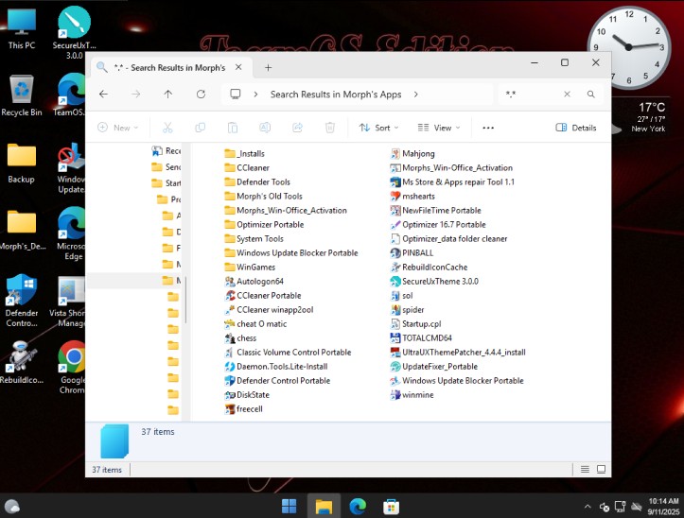Open the System Tools folder
684x518 pixels.
[x=254, y=239]
